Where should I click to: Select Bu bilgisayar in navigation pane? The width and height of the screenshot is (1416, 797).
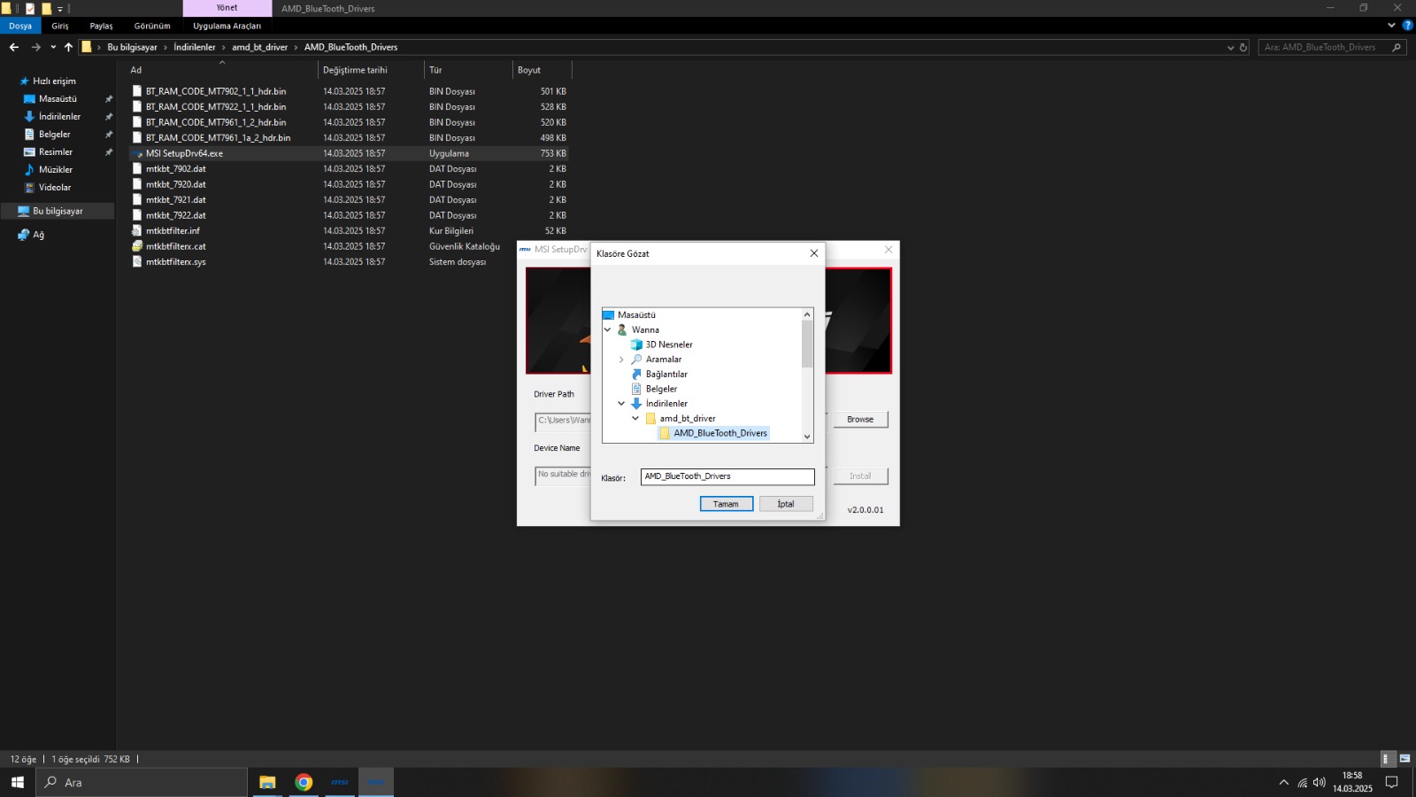coord(58,211)
